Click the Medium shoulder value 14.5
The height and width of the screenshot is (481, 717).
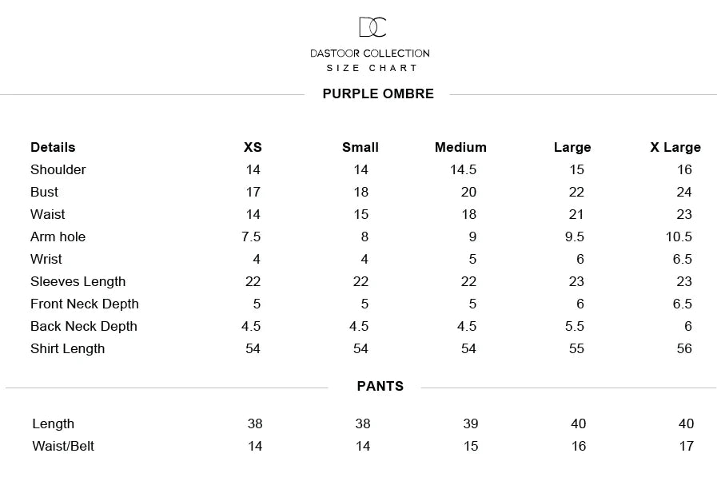pyautogui.click(x=464, y=169)
